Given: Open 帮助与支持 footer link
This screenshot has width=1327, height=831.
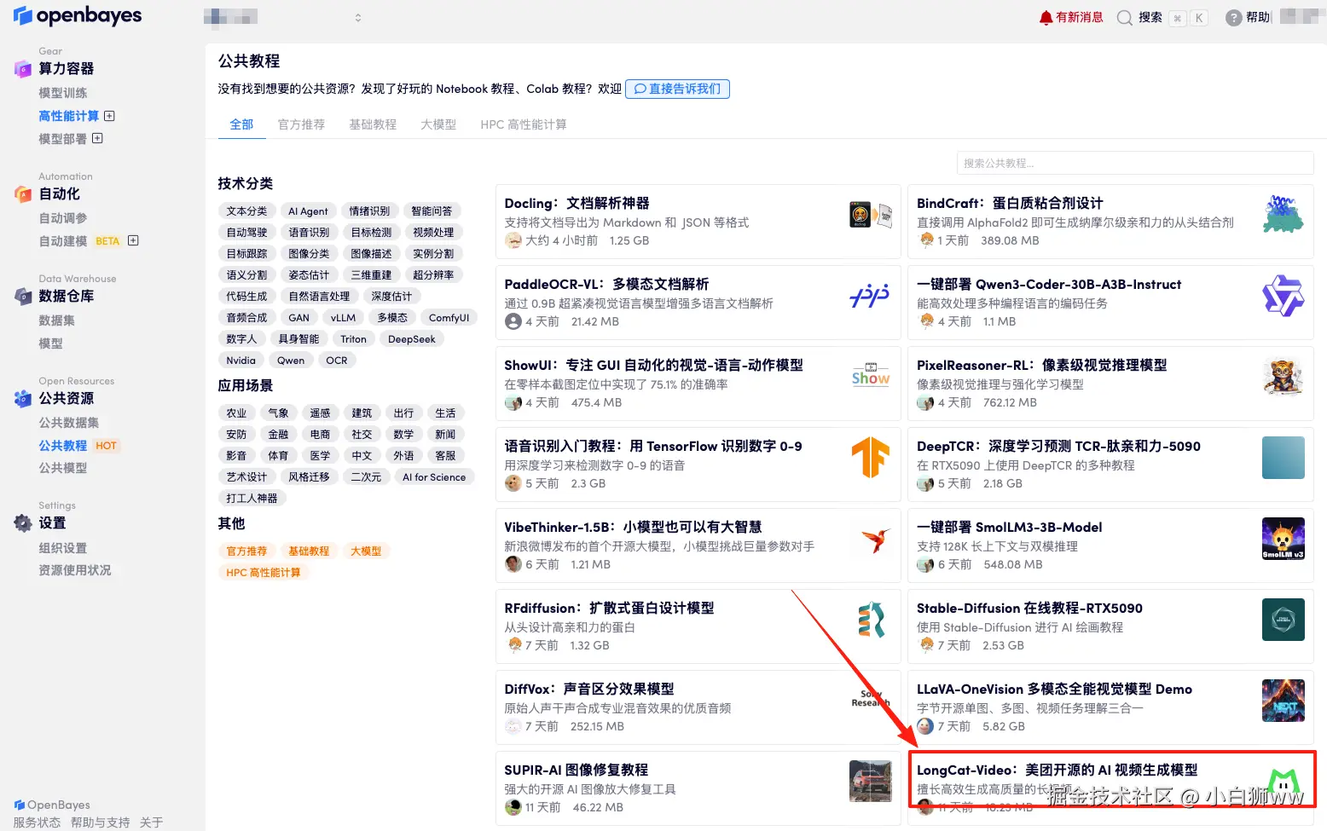Looking at the screenshot, I should coord(101,822).
